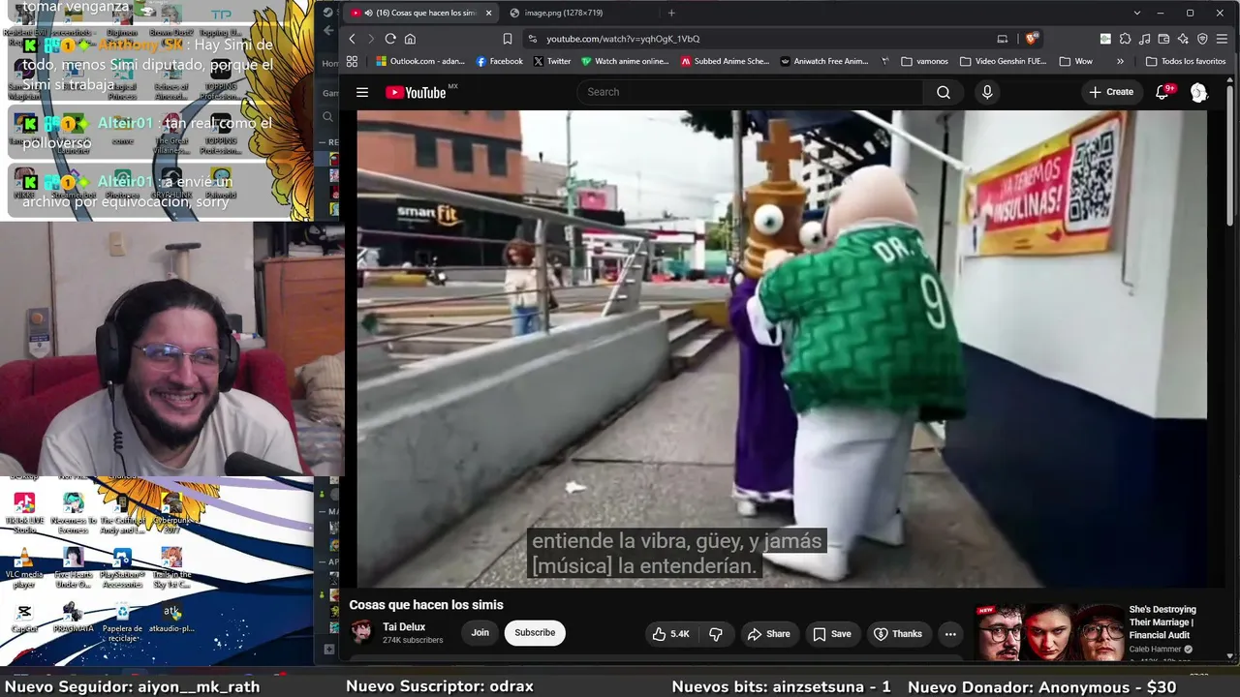Open the Nevermess To Everness shortcut

pos(74,513)
